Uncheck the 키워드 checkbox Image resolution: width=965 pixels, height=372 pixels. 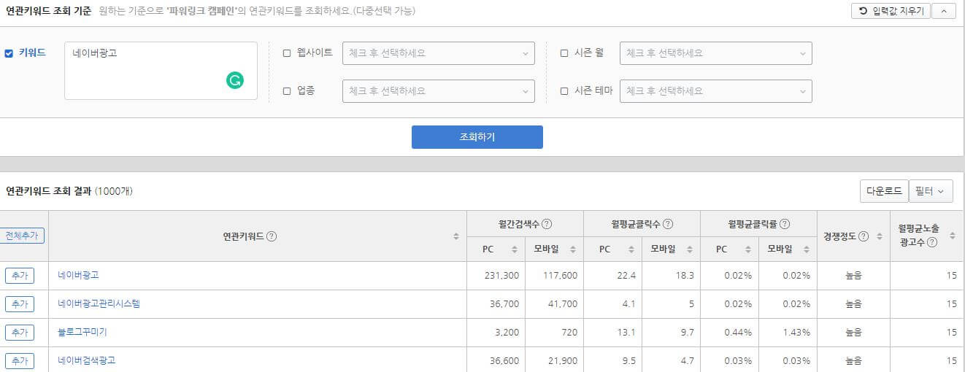click(x=9, y=53)
